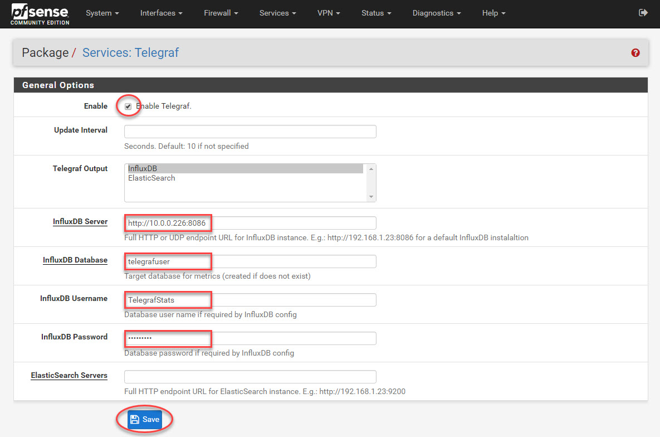660x437 pixels.
Task: Open the red help question mark icon
Action: click(635, 53)
